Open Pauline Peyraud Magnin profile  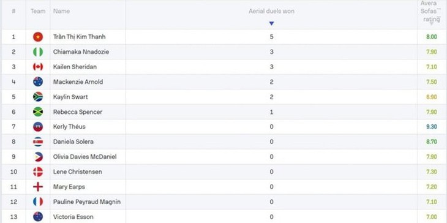click(87, 202)
